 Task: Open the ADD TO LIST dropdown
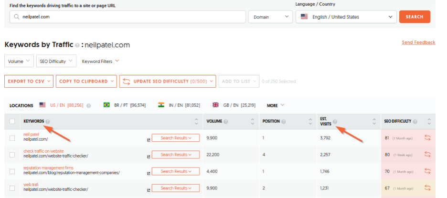tap(239, 81)
